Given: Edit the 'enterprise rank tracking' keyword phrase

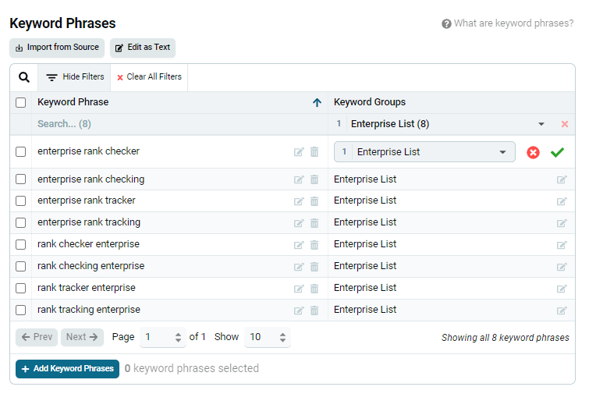Looking at the screenshot, I should (x=299, y=223).
